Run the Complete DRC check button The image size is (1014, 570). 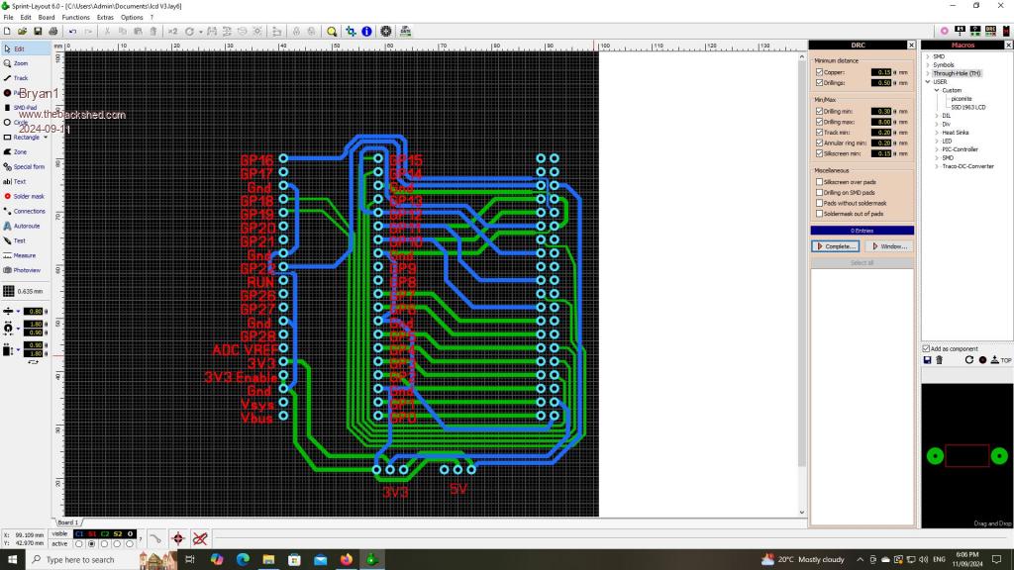[x=836, y=245]
